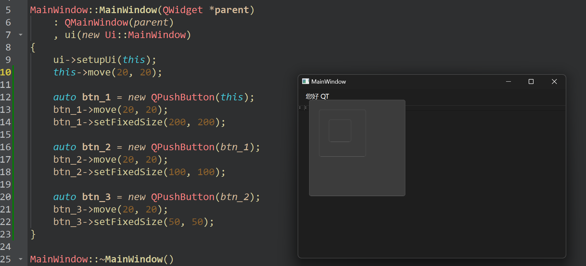The height and width of the screenshot is (266, 586).
Task: Click the btn_1 variable name on line 12
Action: point(96,97)
